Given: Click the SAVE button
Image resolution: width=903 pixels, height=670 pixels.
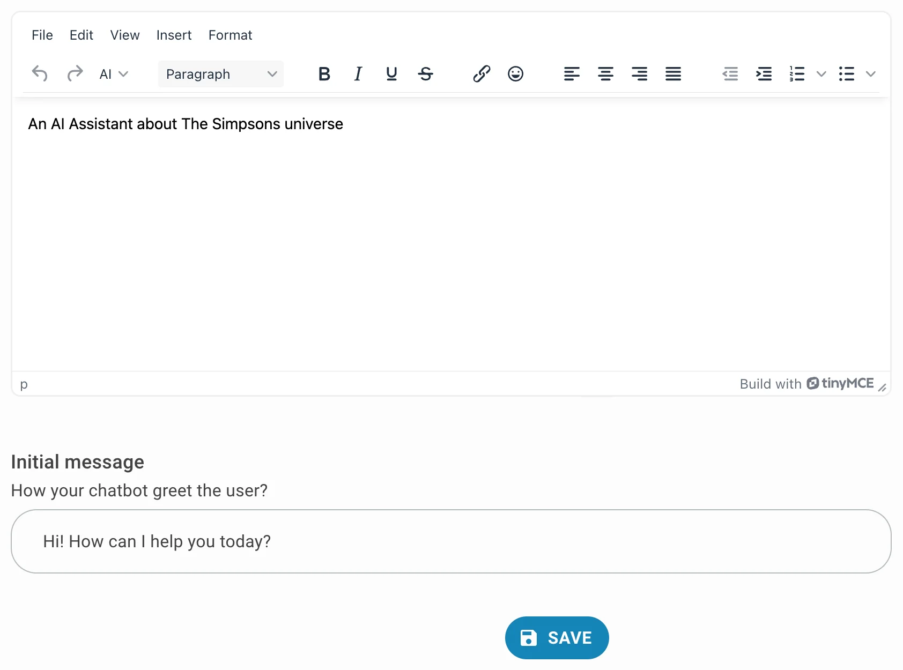Looking at the screenshot, I should (557, 638).
